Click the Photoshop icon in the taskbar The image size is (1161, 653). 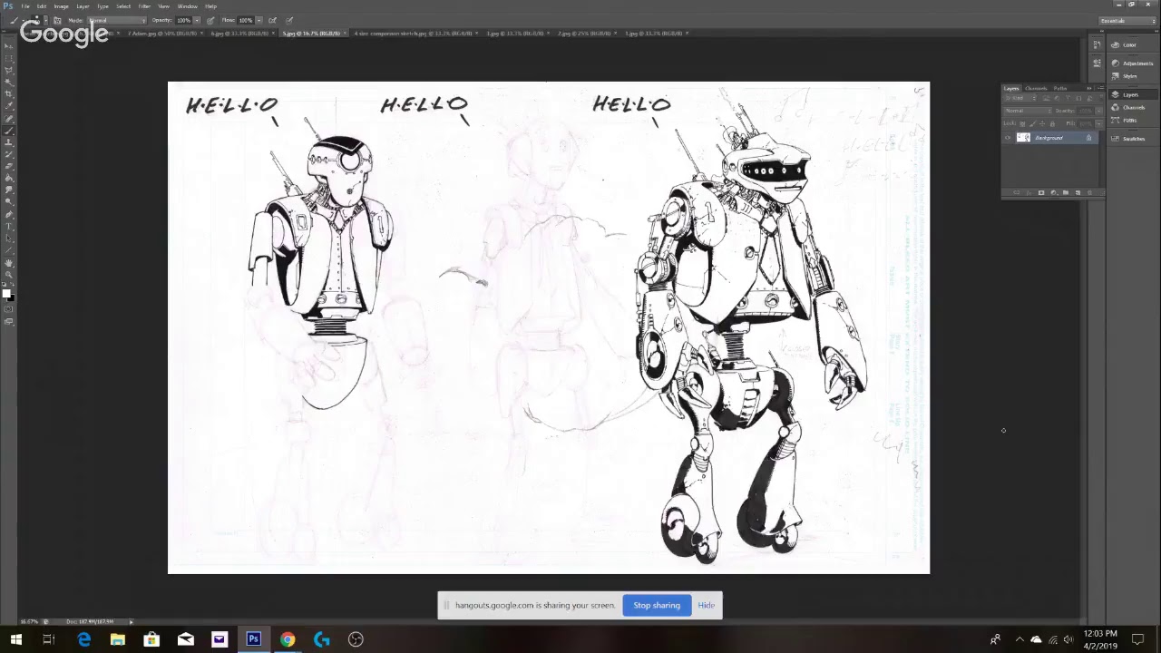(253, 639)
